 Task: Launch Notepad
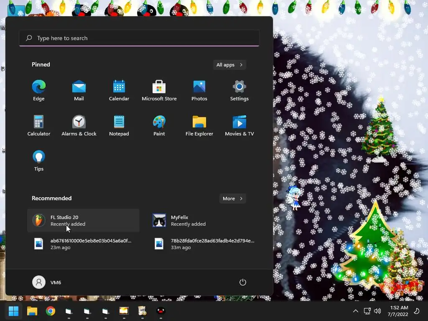coord(119,125)
